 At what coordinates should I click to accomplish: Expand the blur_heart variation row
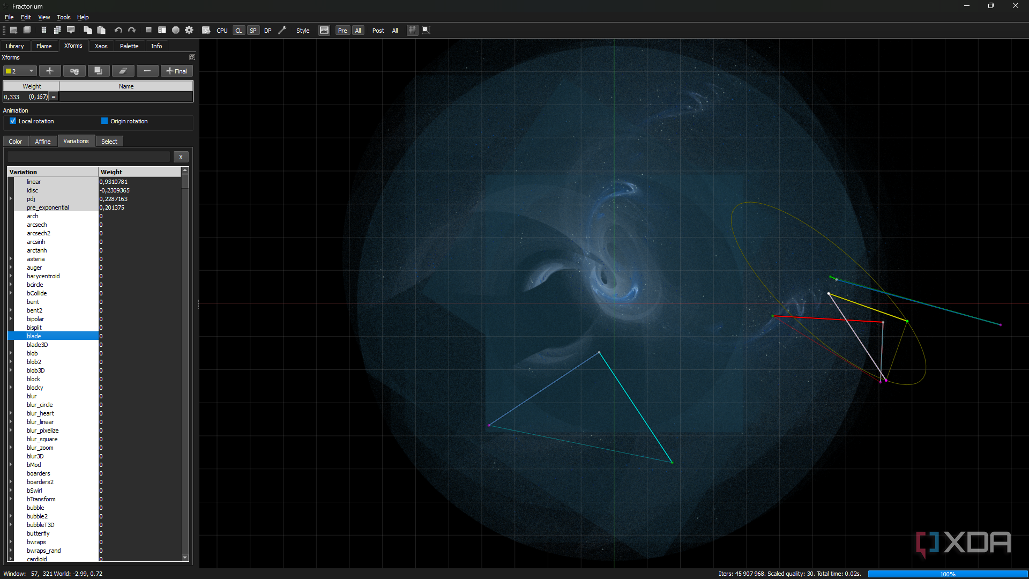pyautogui.click(x=11, y=413)
